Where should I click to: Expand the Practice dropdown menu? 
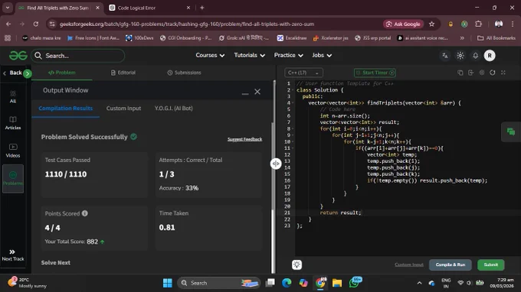(x=288, y=55)
